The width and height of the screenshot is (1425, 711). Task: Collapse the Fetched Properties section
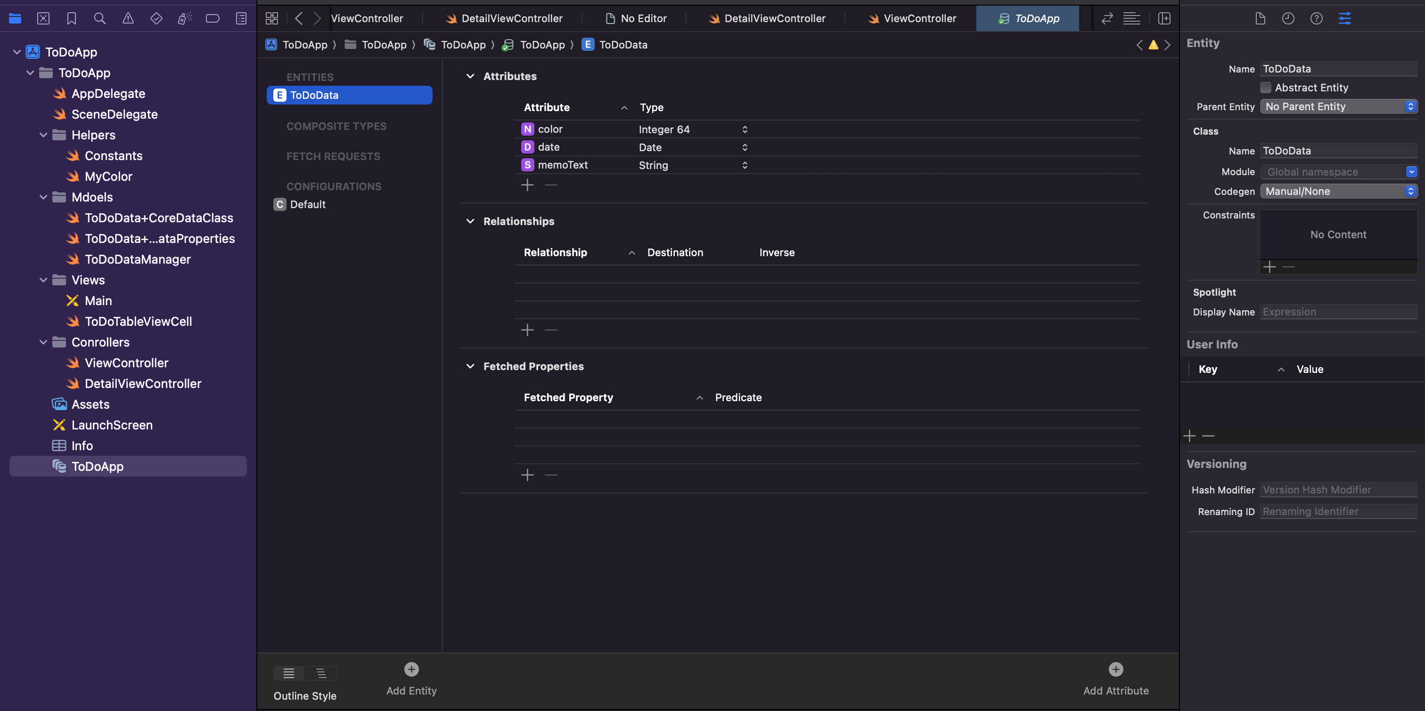pyautogui.click(x=470, y=366)
